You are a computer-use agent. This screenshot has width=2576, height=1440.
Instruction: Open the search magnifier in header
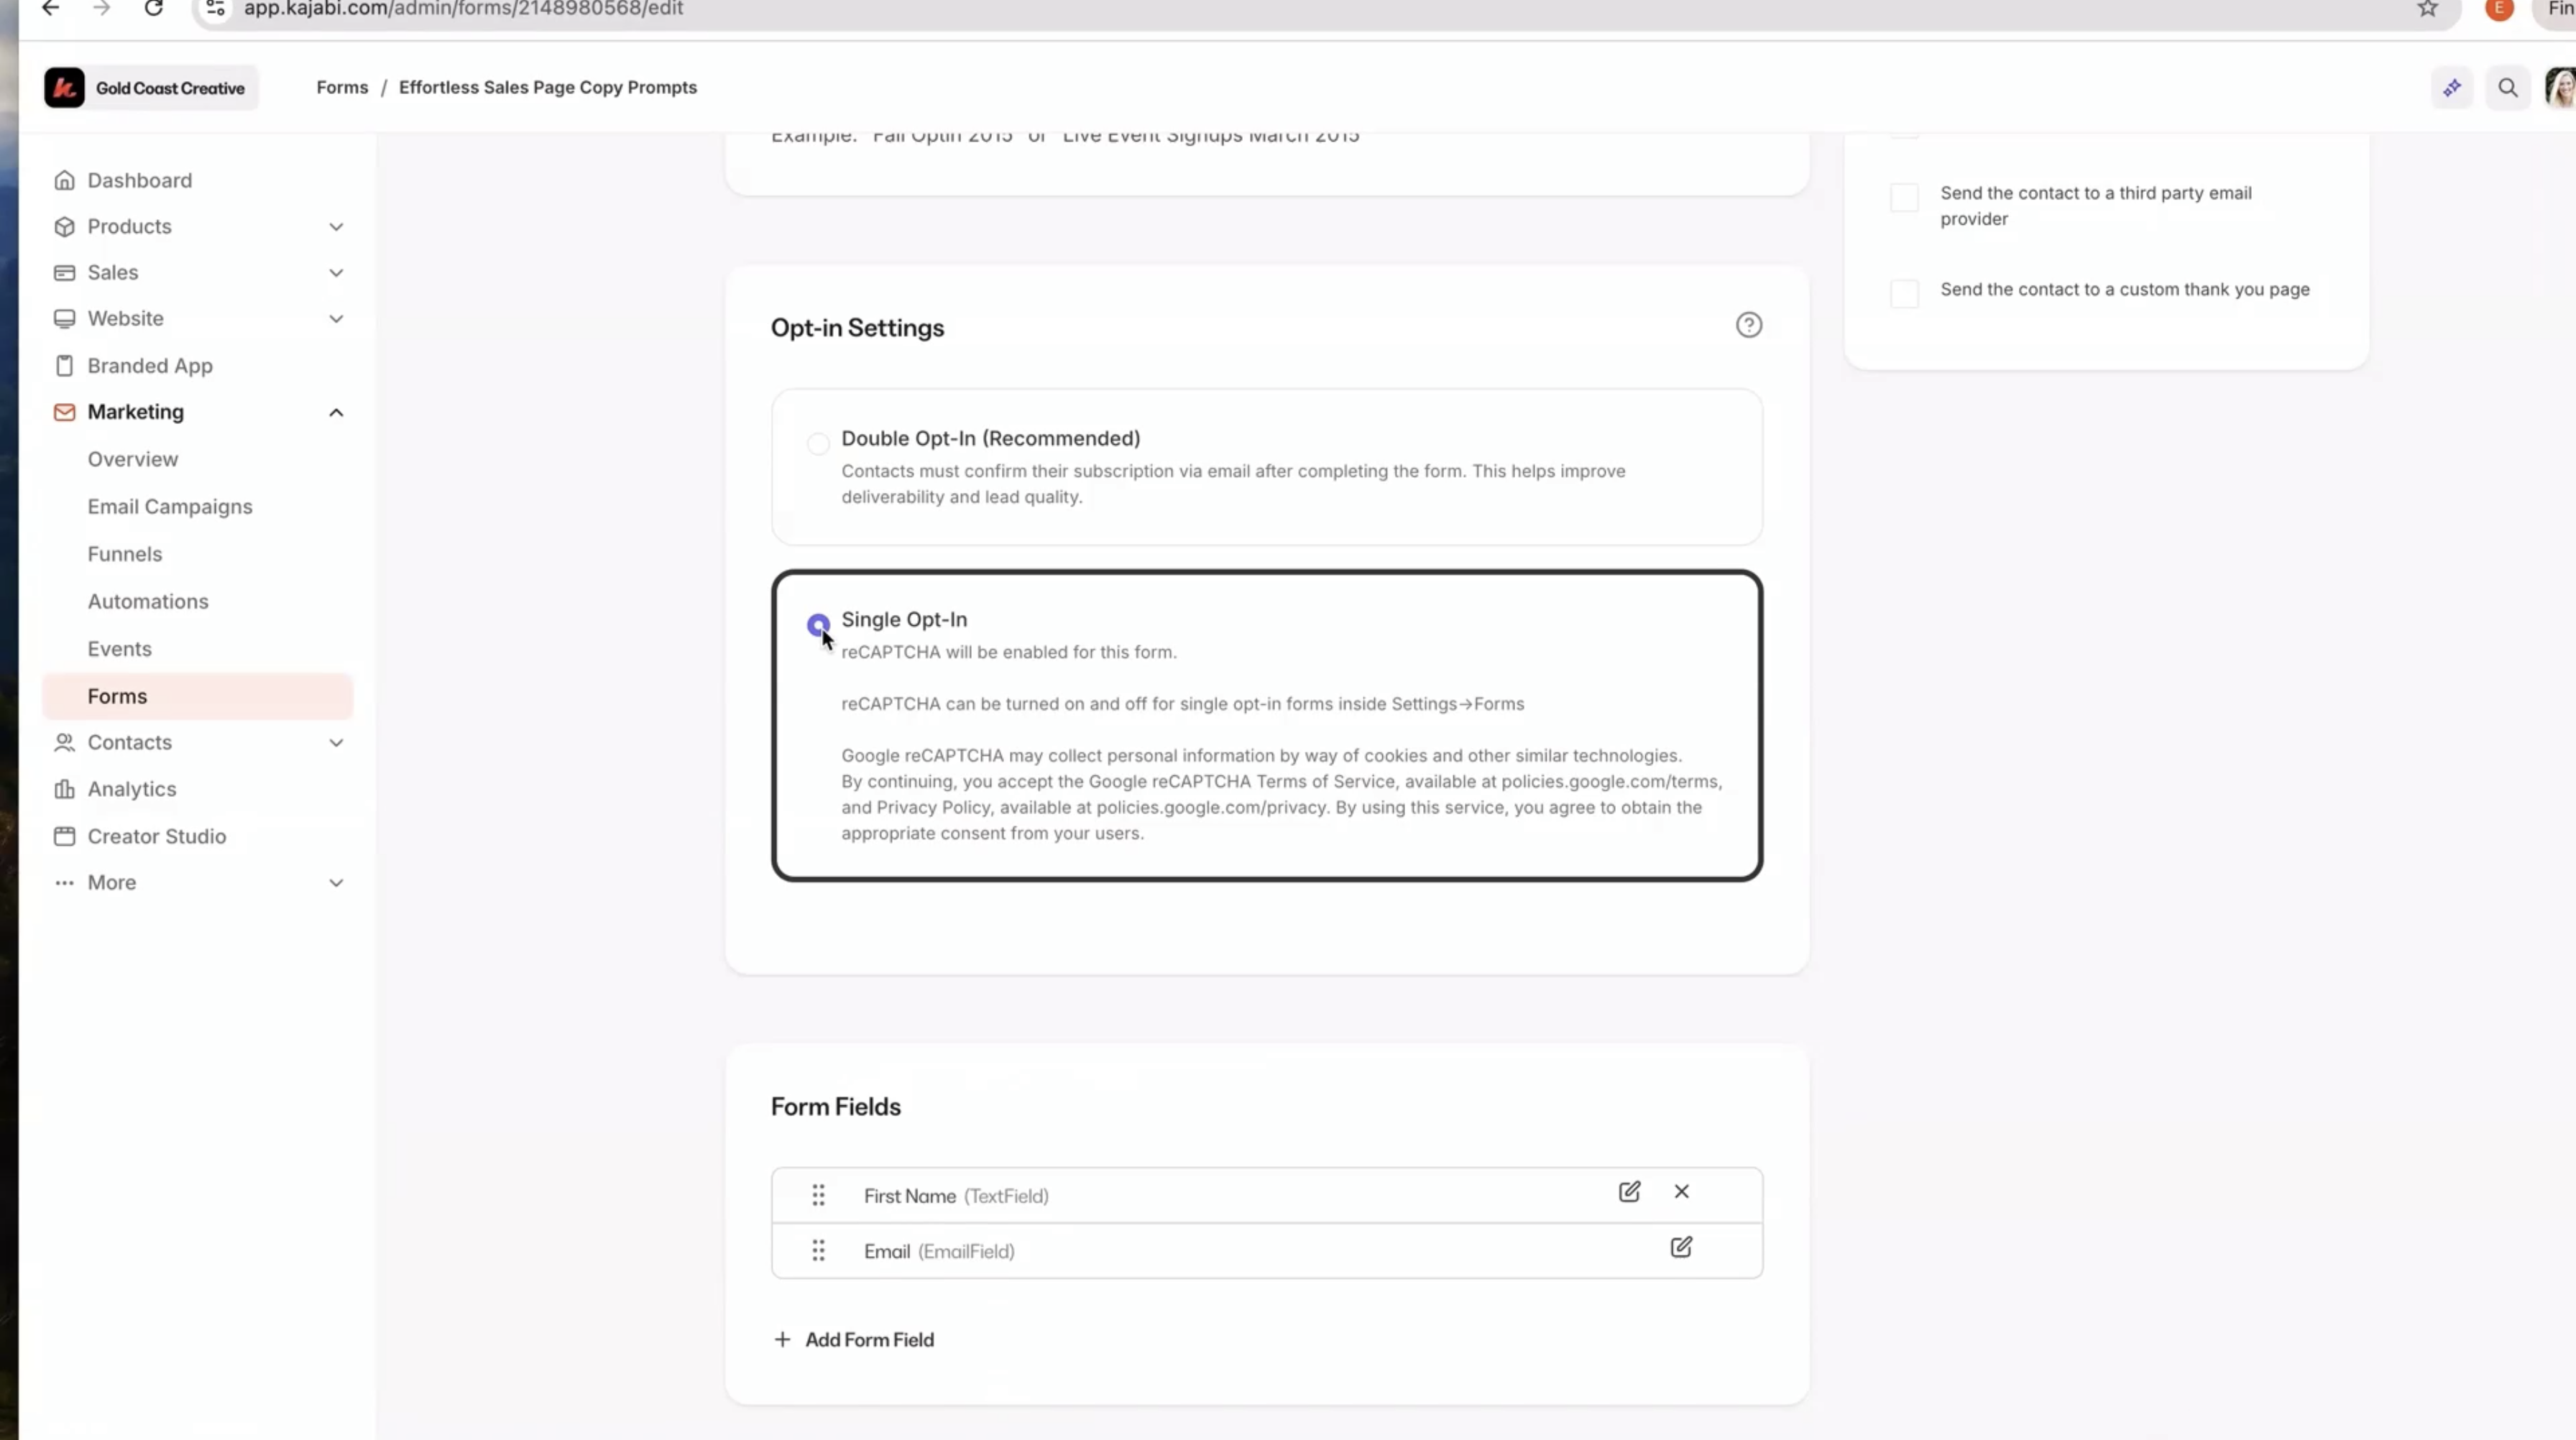pos(2507,88)
